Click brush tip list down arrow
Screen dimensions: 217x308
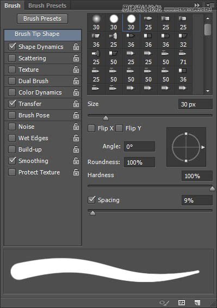[208, 91]
